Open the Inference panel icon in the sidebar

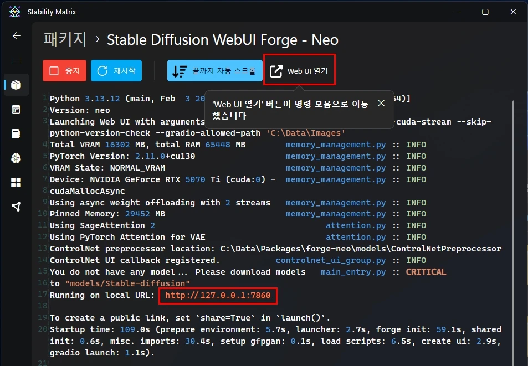coord(16,109)
